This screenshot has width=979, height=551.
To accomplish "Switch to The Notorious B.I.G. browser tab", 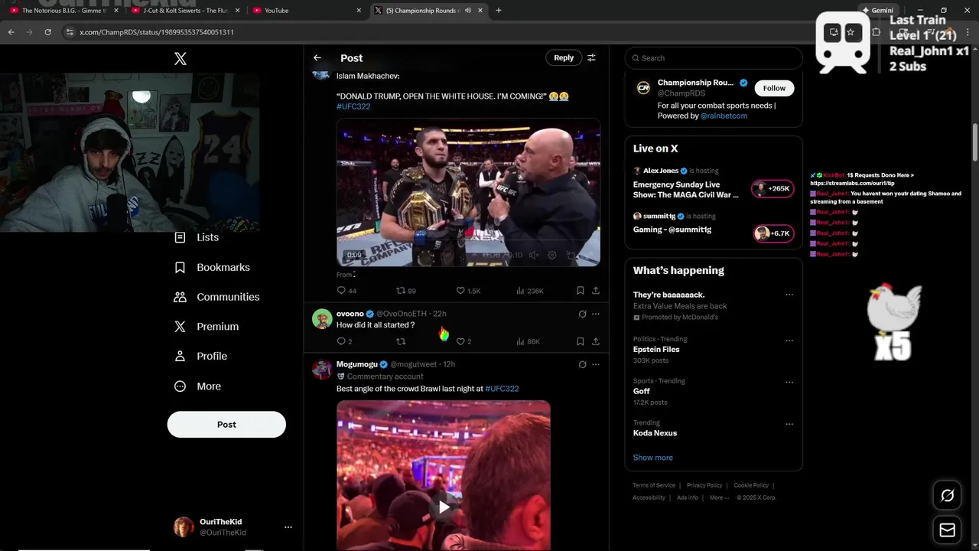I will (65, 11).
